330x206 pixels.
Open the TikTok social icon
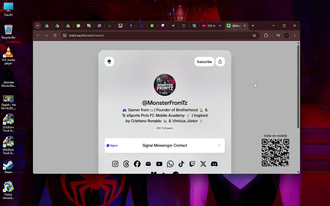(181, 164)
